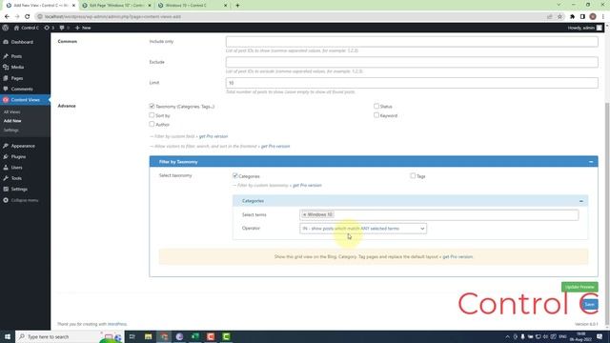The width and height of the screenshot is (610, 343).
Task: Switch to third browser tab Windows 10
Action: coord(193,6)
